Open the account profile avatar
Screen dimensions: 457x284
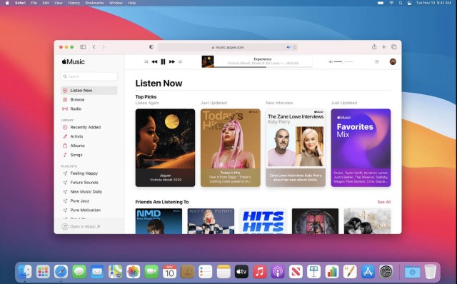[x=393, y=62]
